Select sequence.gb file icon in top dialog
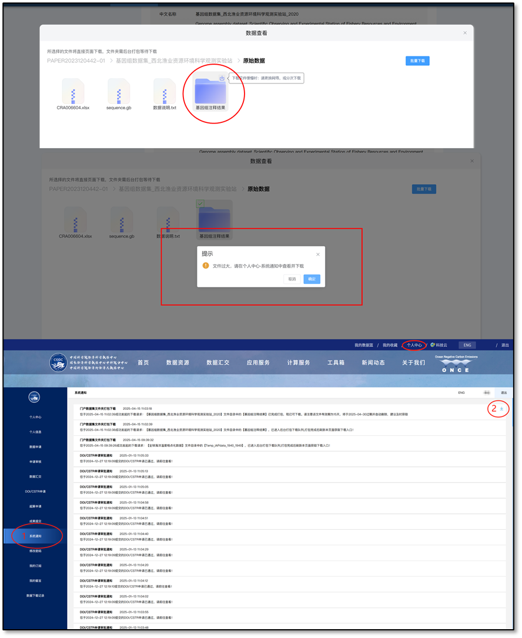This screenshot has height=638, width=522. coord(119,91)
